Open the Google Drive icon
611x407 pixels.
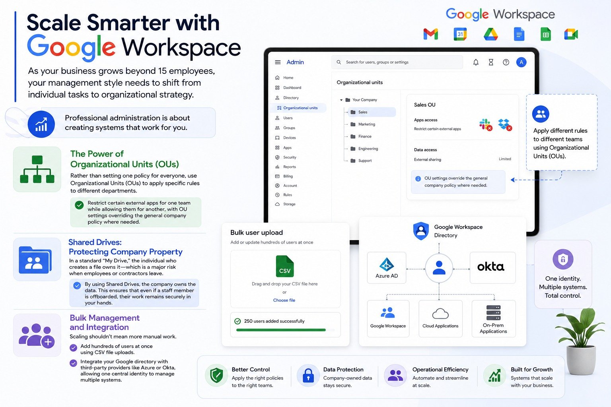(491, 34)
